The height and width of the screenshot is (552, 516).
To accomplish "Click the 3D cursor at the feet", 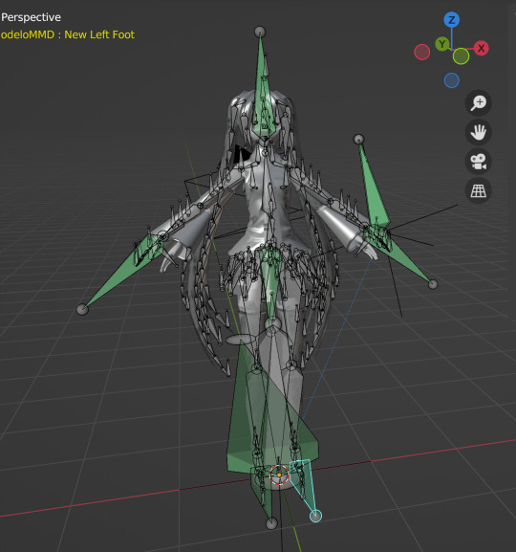I will 279,475.
